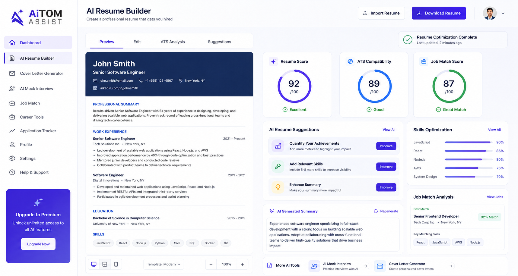
Task: Open Application Tracker chart icon
Action: click(12, 131)
